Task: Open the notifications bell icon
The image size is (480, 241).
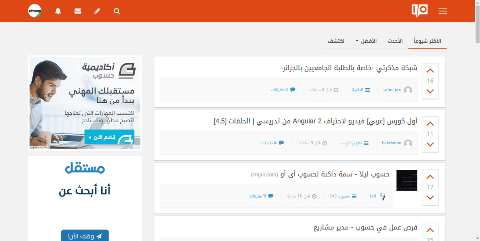Action: click(x=58, y=11)
